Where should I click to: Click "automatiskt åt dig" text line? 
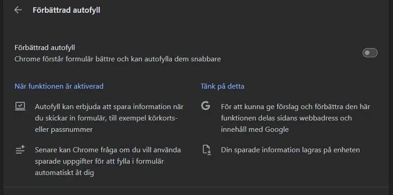point(64,173)
